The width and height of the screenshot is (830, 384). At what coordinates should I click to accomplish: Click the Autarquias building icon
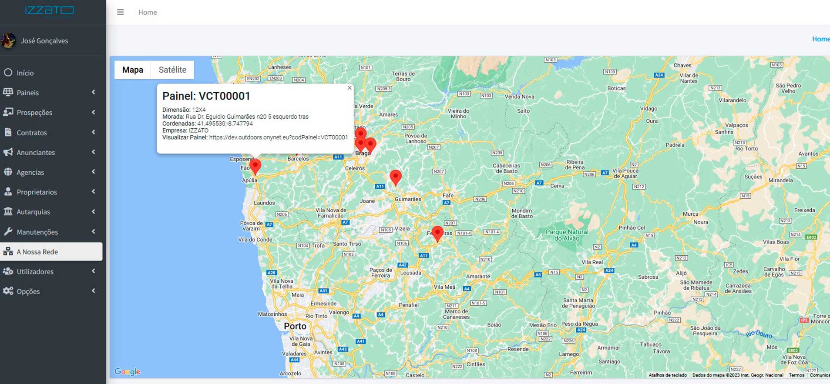(x=8, y=211)
